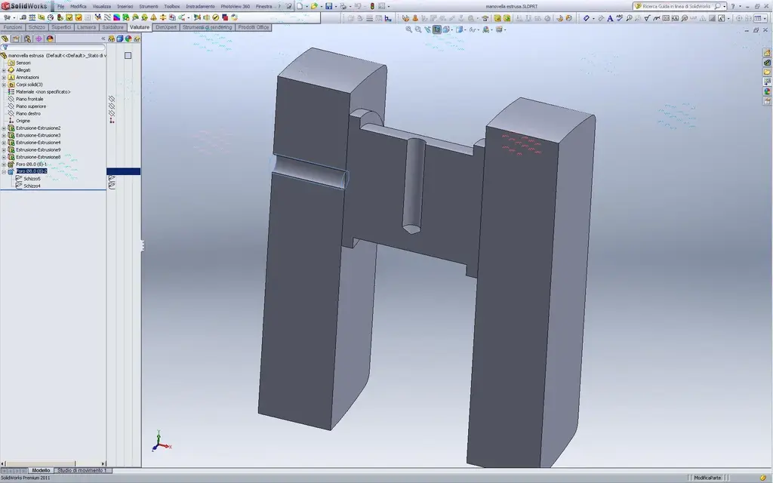This screenshot has height=483, width=773.
Task: Click the feature tree horizontal scrollbar
Action: click(x=54, y=463)
